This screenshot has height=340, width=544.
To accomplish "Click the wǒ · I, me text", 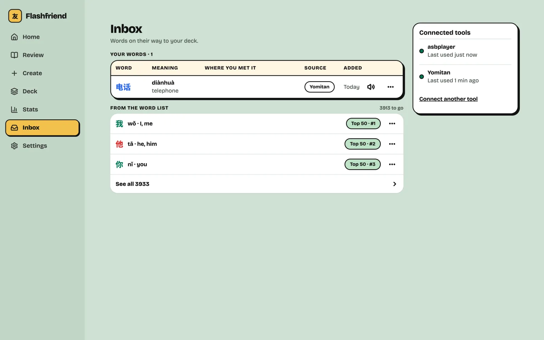I will [x=140, y=123].
